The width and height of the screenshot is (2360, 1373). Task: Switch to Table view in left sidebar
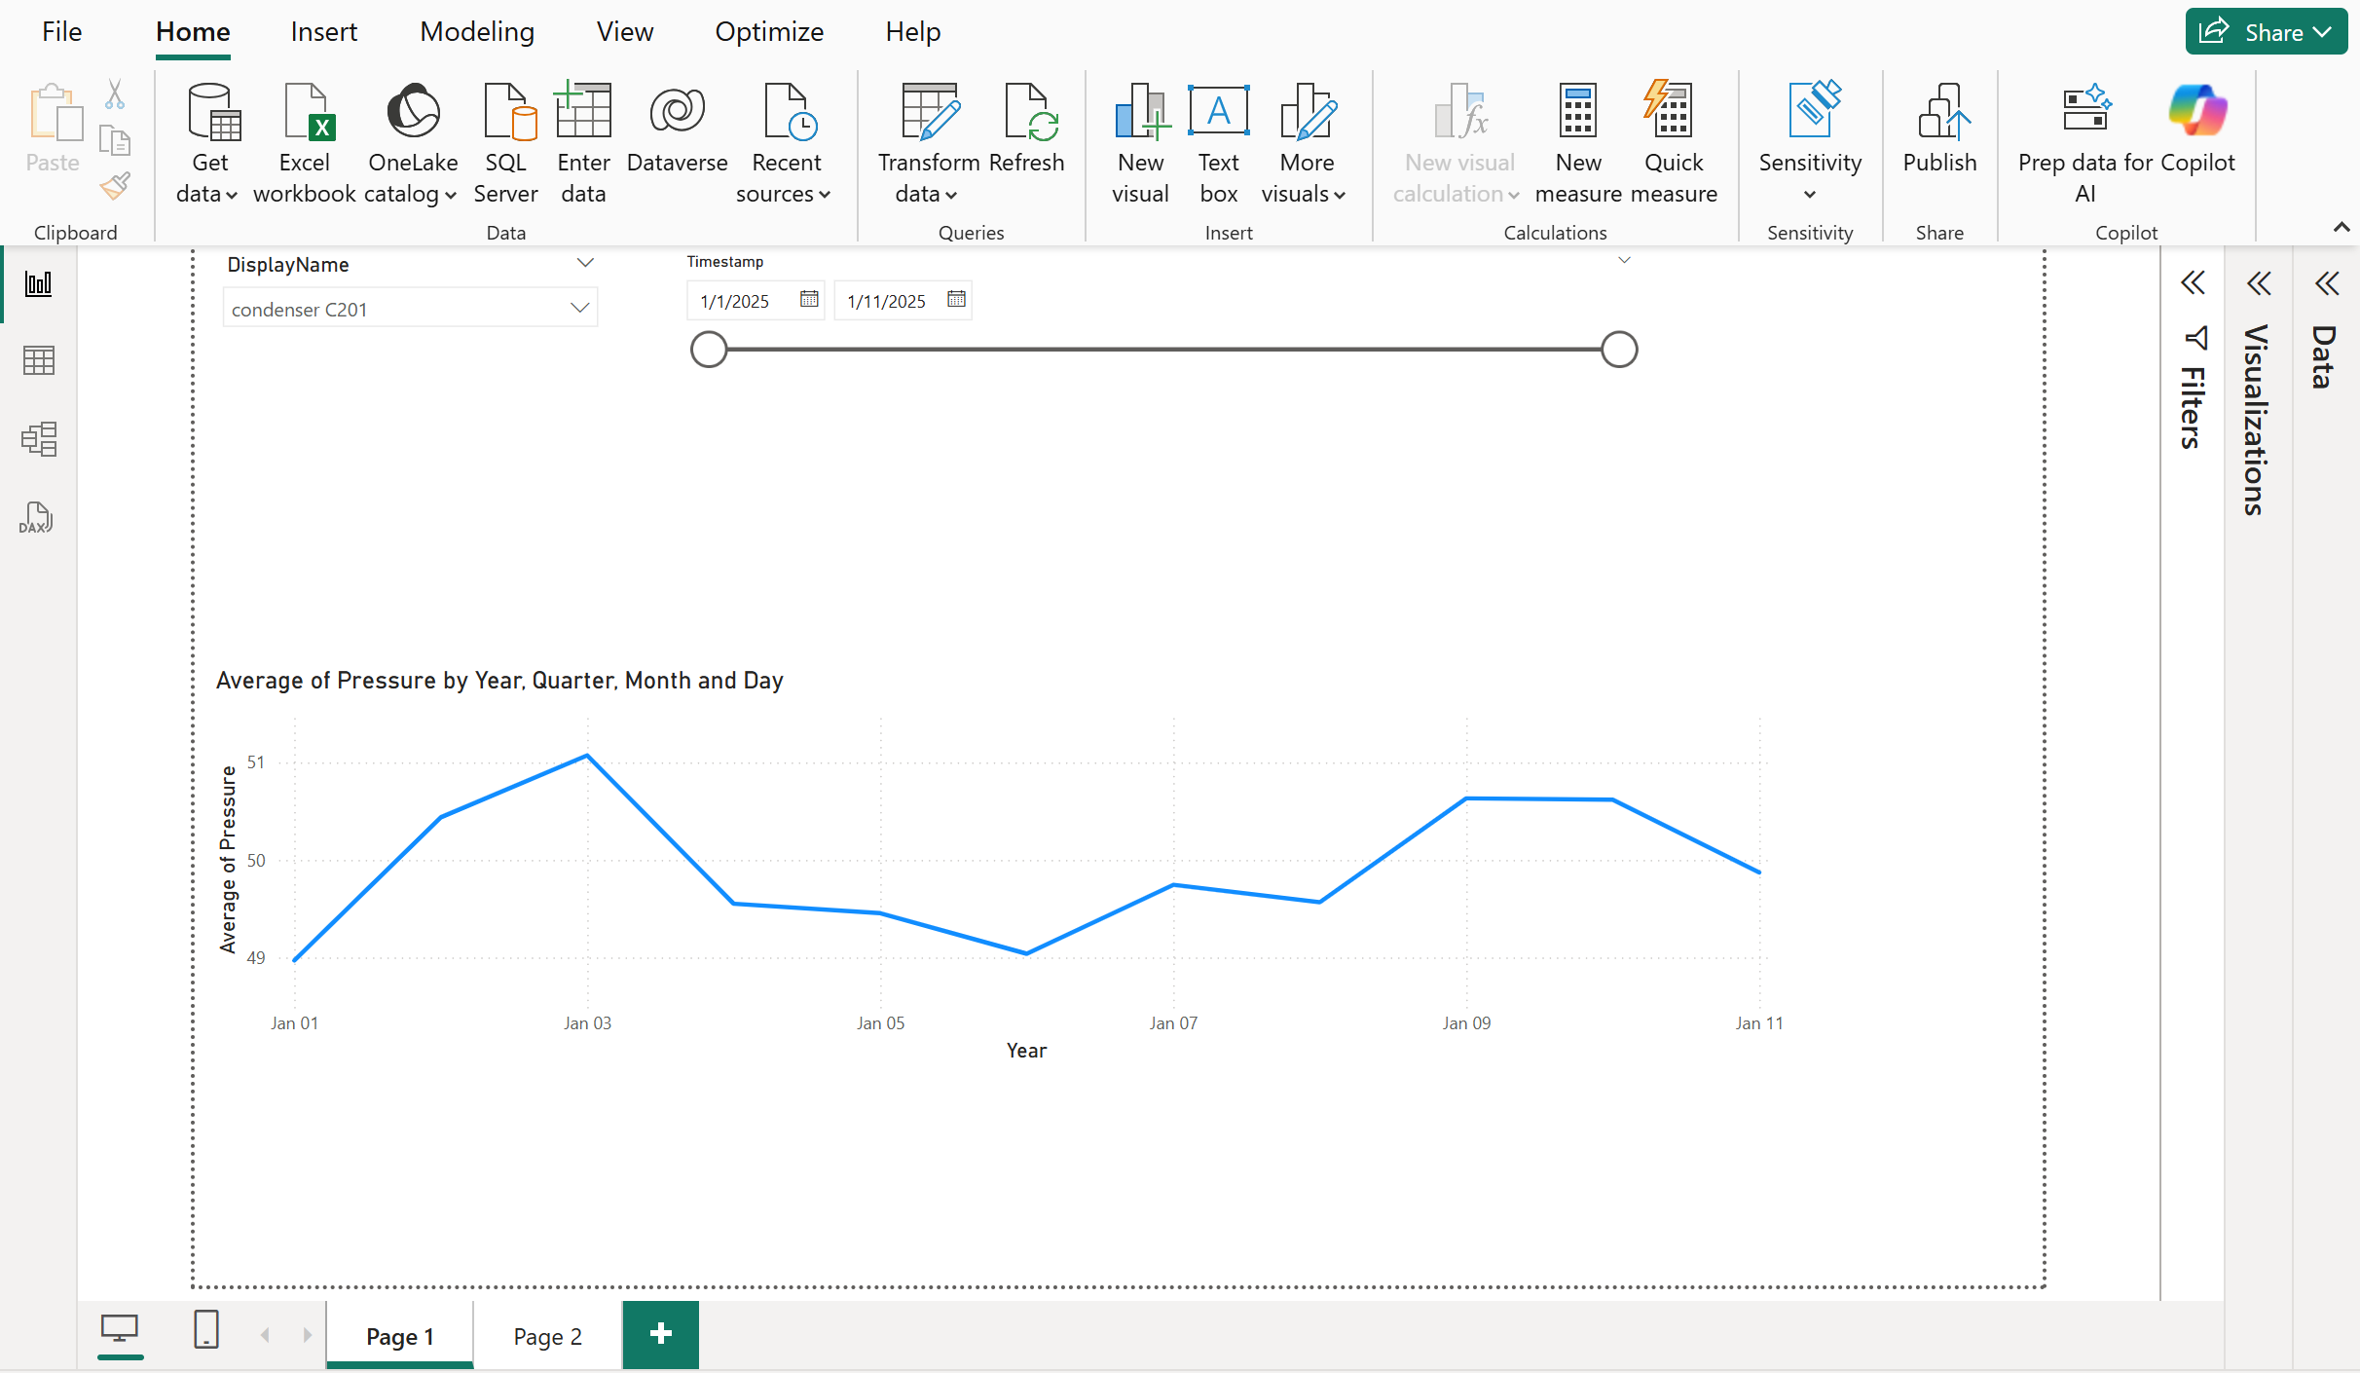[38, 360]
